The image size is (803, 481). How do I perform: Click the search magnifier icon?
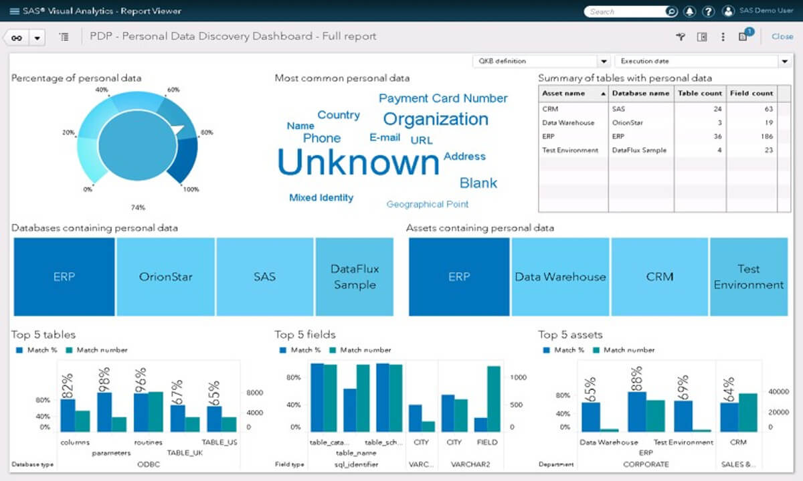[x=670, y=11]
